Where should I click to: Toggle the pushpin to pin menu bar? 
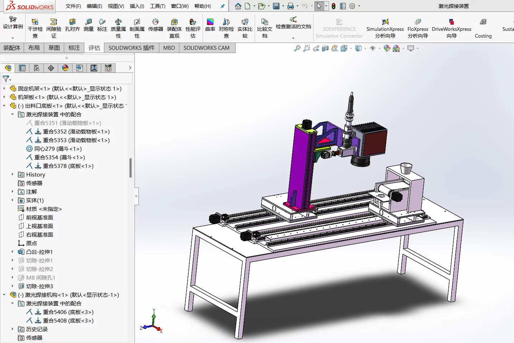222,6
